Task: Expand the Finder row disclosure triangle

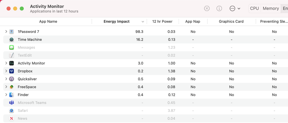Action: pos(6,95)
